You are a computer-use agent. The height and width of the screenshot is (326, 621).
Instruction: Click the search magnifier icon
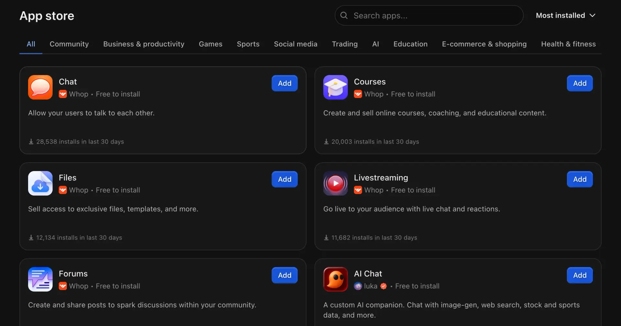[x=344, y=15]
